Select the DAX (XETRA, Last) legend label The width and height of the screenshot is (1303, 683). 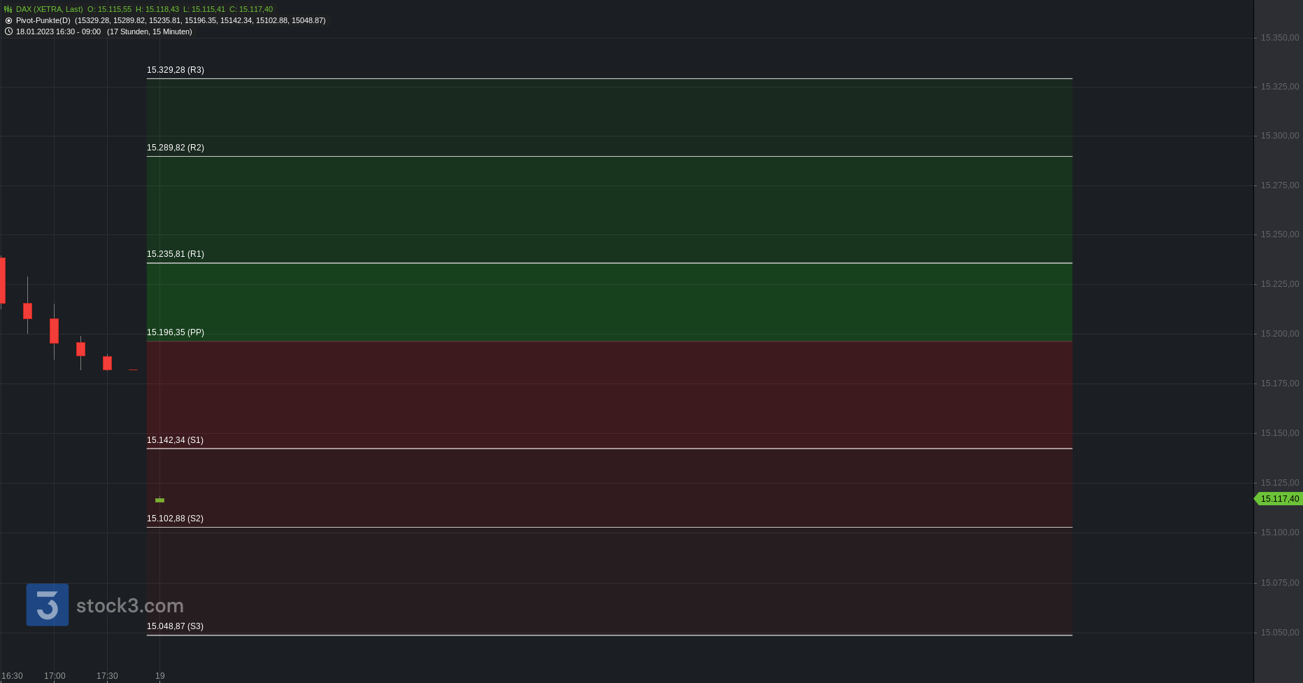click(49, 10)
